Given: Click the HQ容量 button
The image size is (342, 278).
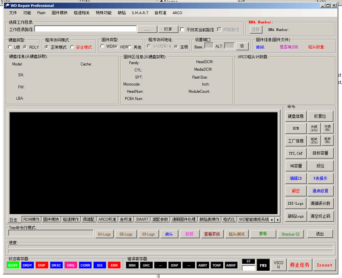Looking at the screenshot, I should coord(296,166).
